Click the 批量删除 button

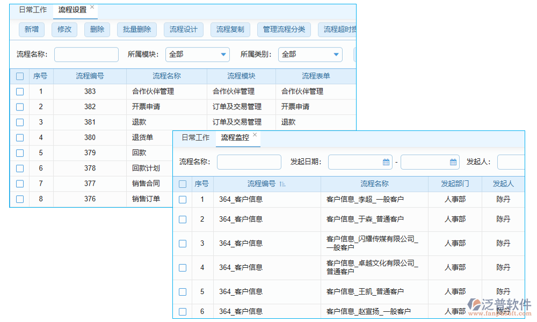(136, 30)
